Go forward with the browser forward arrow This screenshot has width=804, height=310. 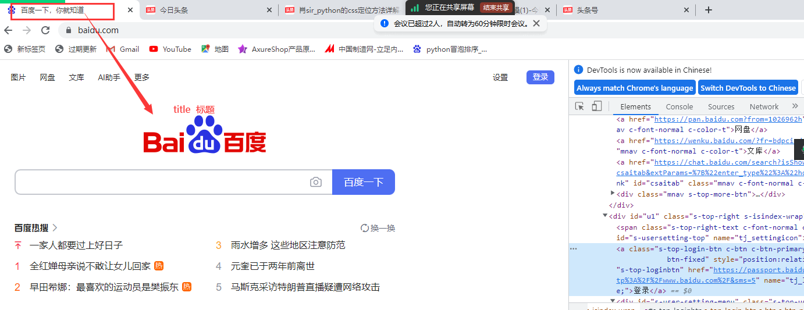[x=27, y=30]
